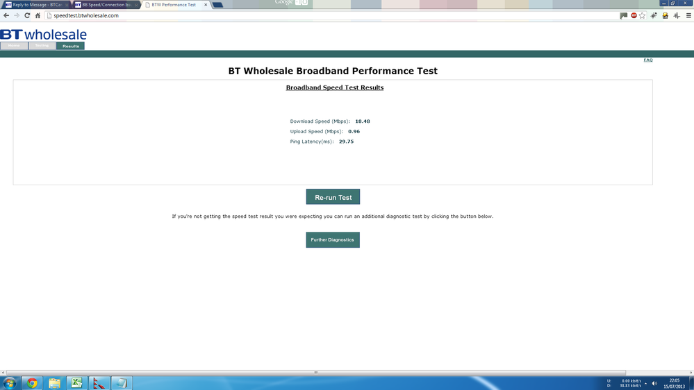The height and width of the screenshot is (390, 694).
Task: Minimize the Chrome window
Action: [664, 3]
